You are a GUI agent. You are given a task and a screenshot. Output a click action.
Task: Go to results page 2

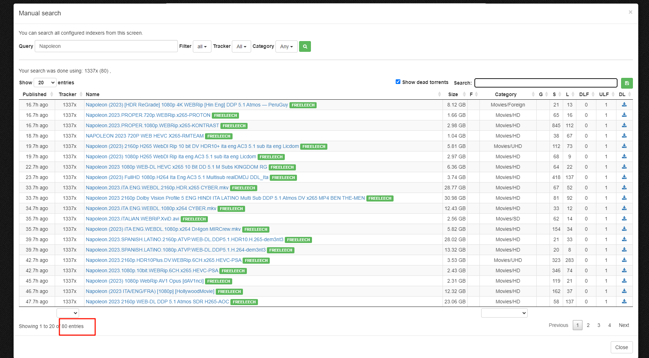(x=588, y=325)
